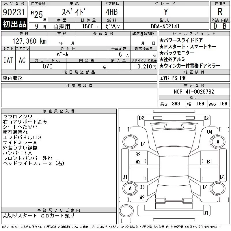Click the exterior grade D cell
Screen dimensions: 231x231
[x=215, y=26]
